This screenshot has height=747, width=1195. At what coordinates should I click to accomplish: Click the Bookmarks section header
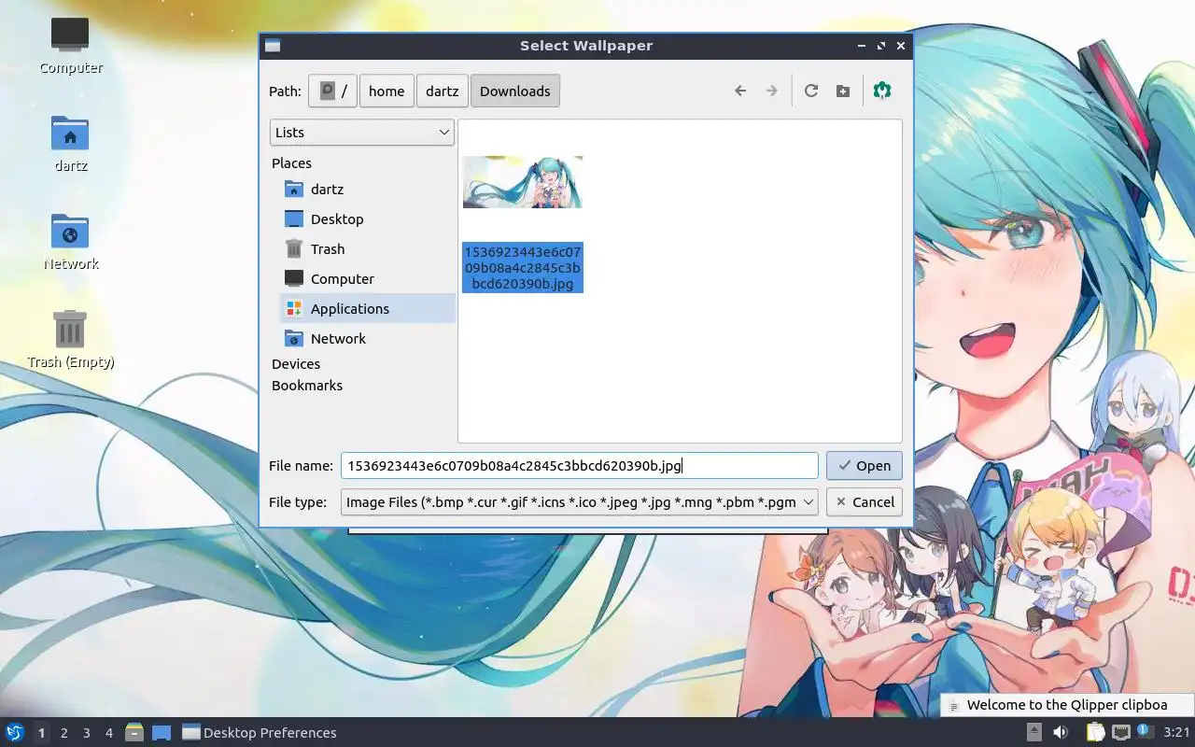(x=307, y=385)
